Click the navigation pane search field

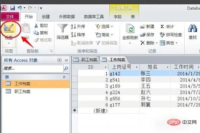click(x=33, y=68)
